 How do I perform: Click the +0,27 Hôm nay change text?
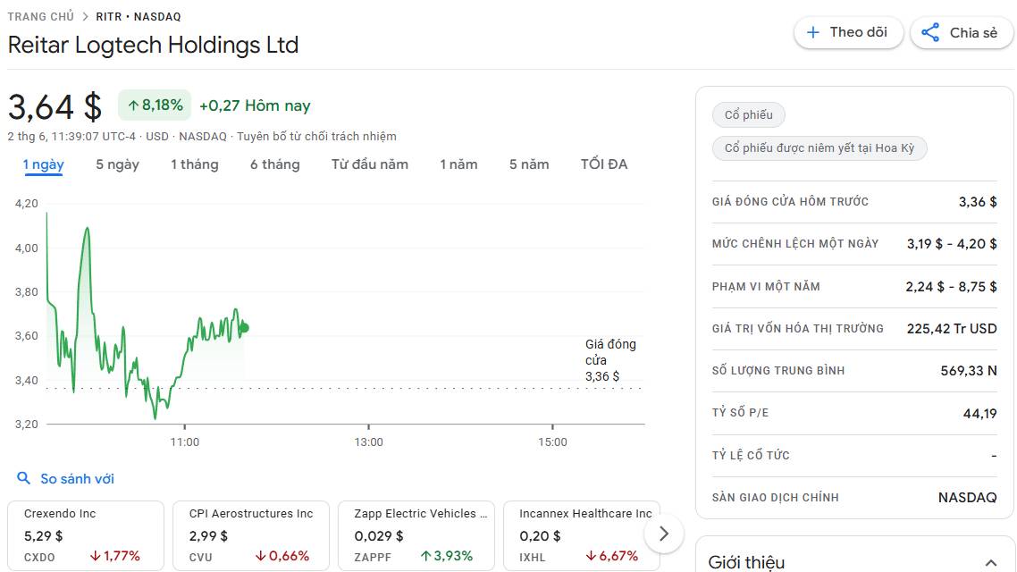point(255,105)
